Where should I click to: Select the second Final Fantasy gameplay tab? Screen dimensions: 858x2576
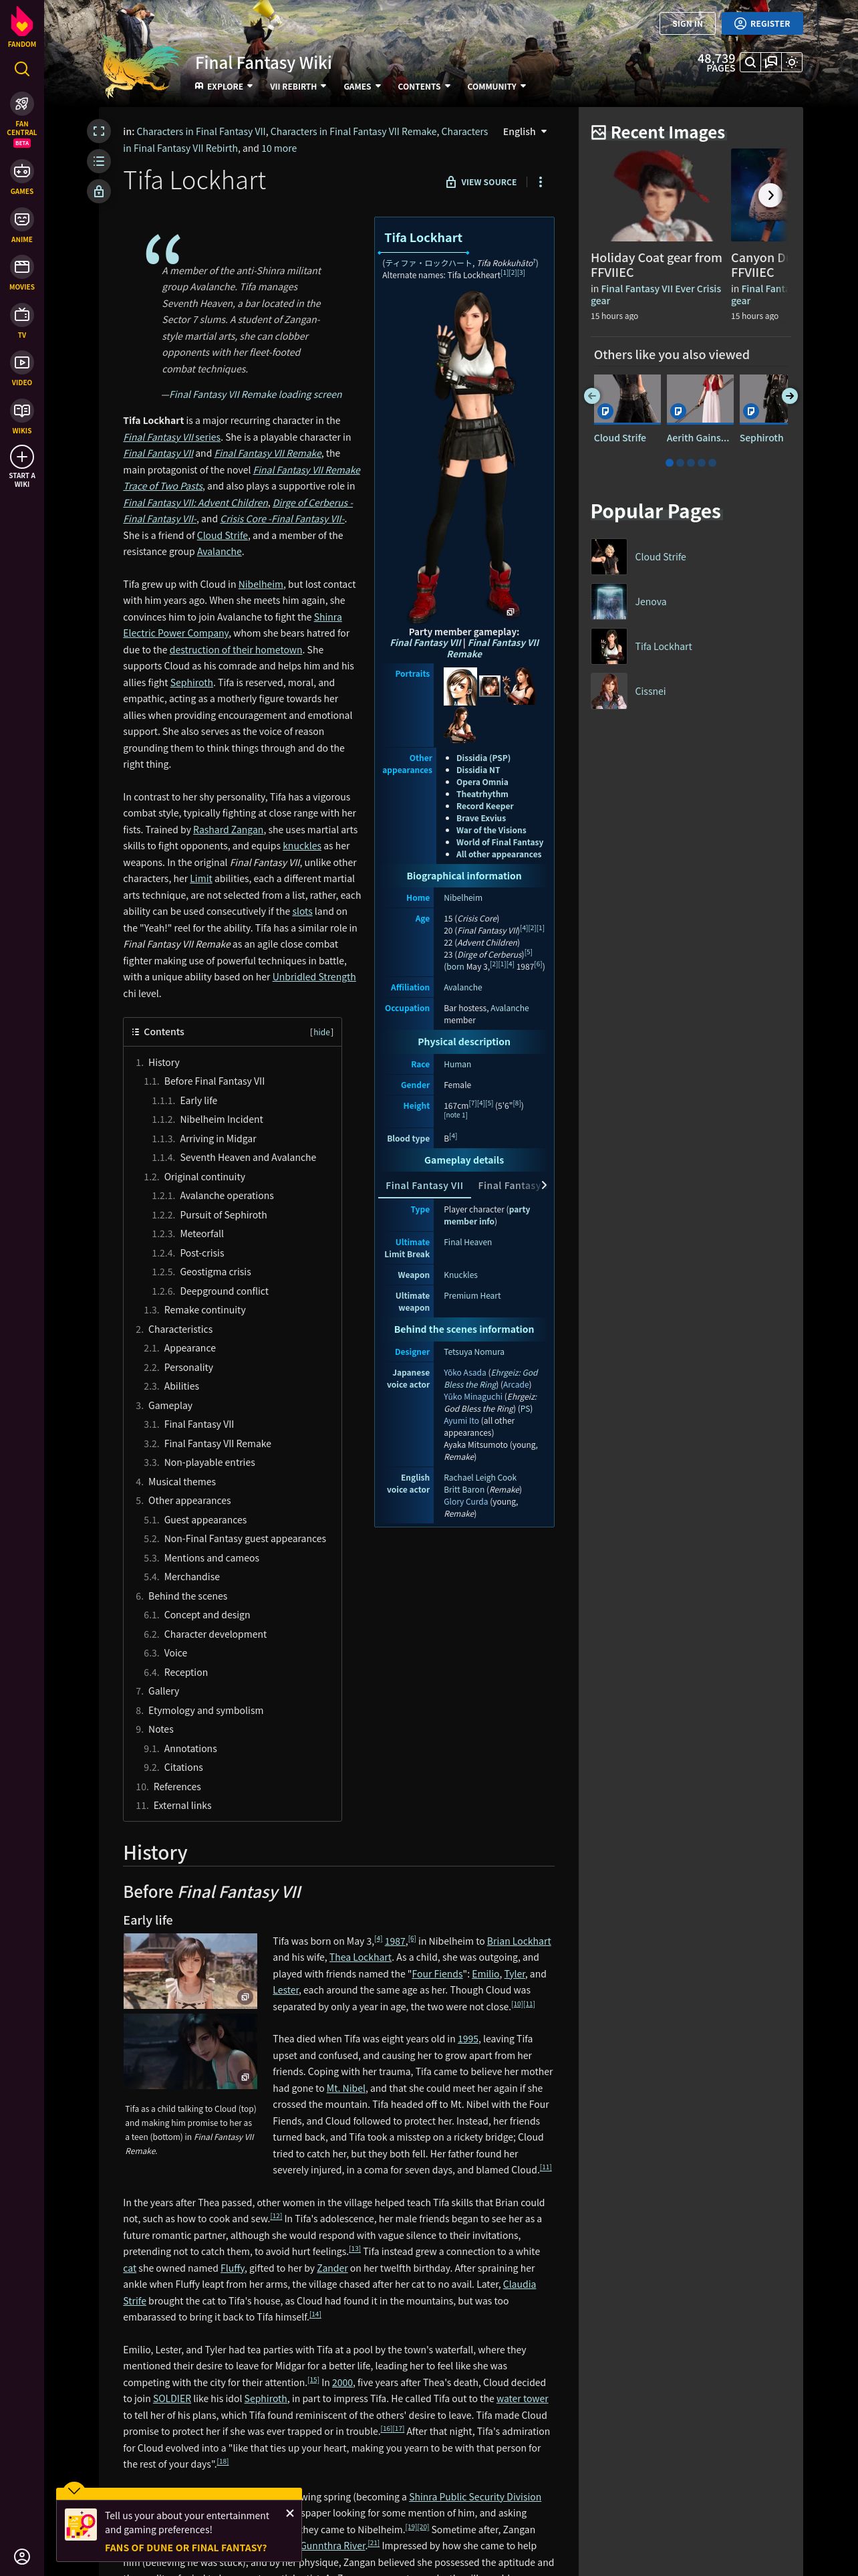tap(509, 1185)
